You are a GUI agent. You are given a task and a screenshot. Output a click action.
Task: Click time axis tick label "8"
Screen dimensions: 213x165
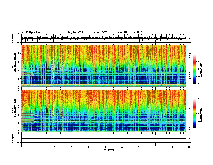tap(155, 147)
